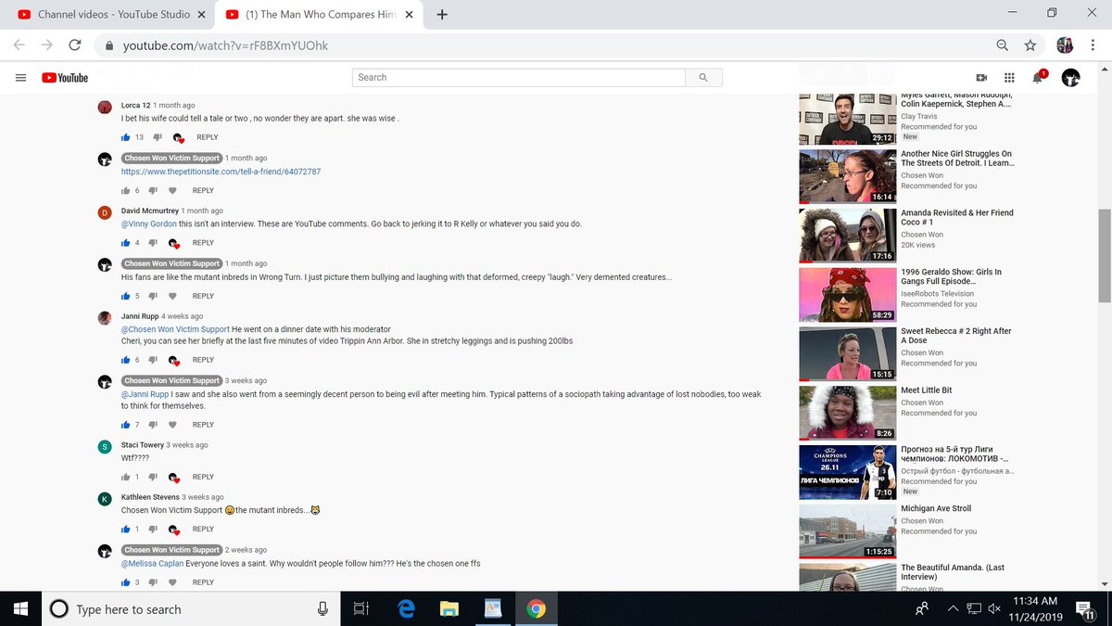Open the notifications bell
This screenshot has height=626, width=1112.
[x=1038, y=78]
